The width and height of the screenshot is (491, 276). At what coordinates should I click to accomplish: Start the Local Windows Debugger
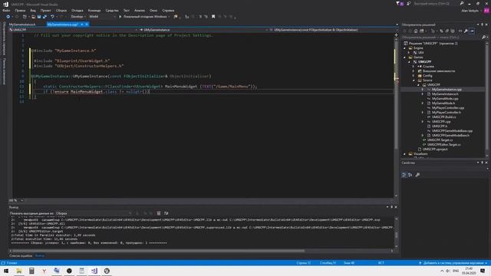(143, 17)
